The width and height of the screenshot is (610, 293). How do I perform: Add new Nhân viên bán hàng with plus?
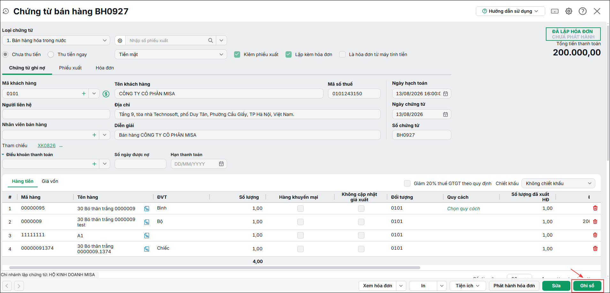tap(94, 135)
